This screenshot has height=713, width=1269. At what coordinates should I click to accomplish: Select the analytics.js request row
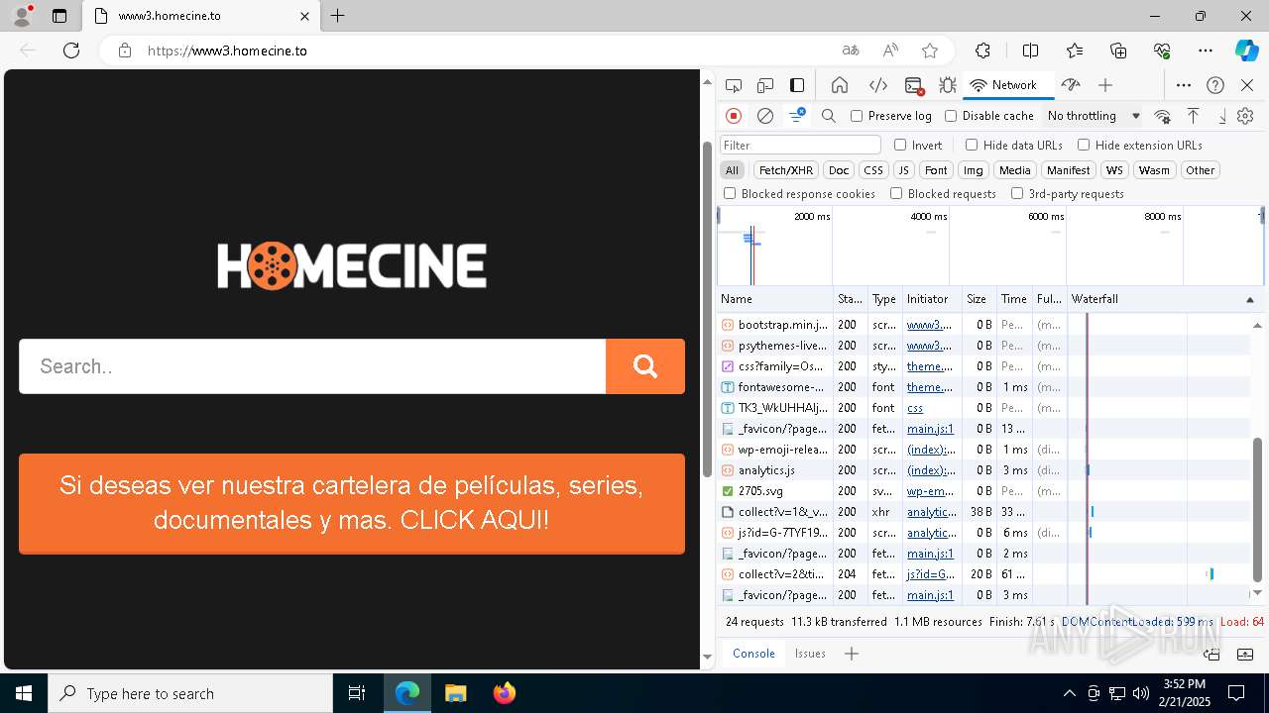983,470
